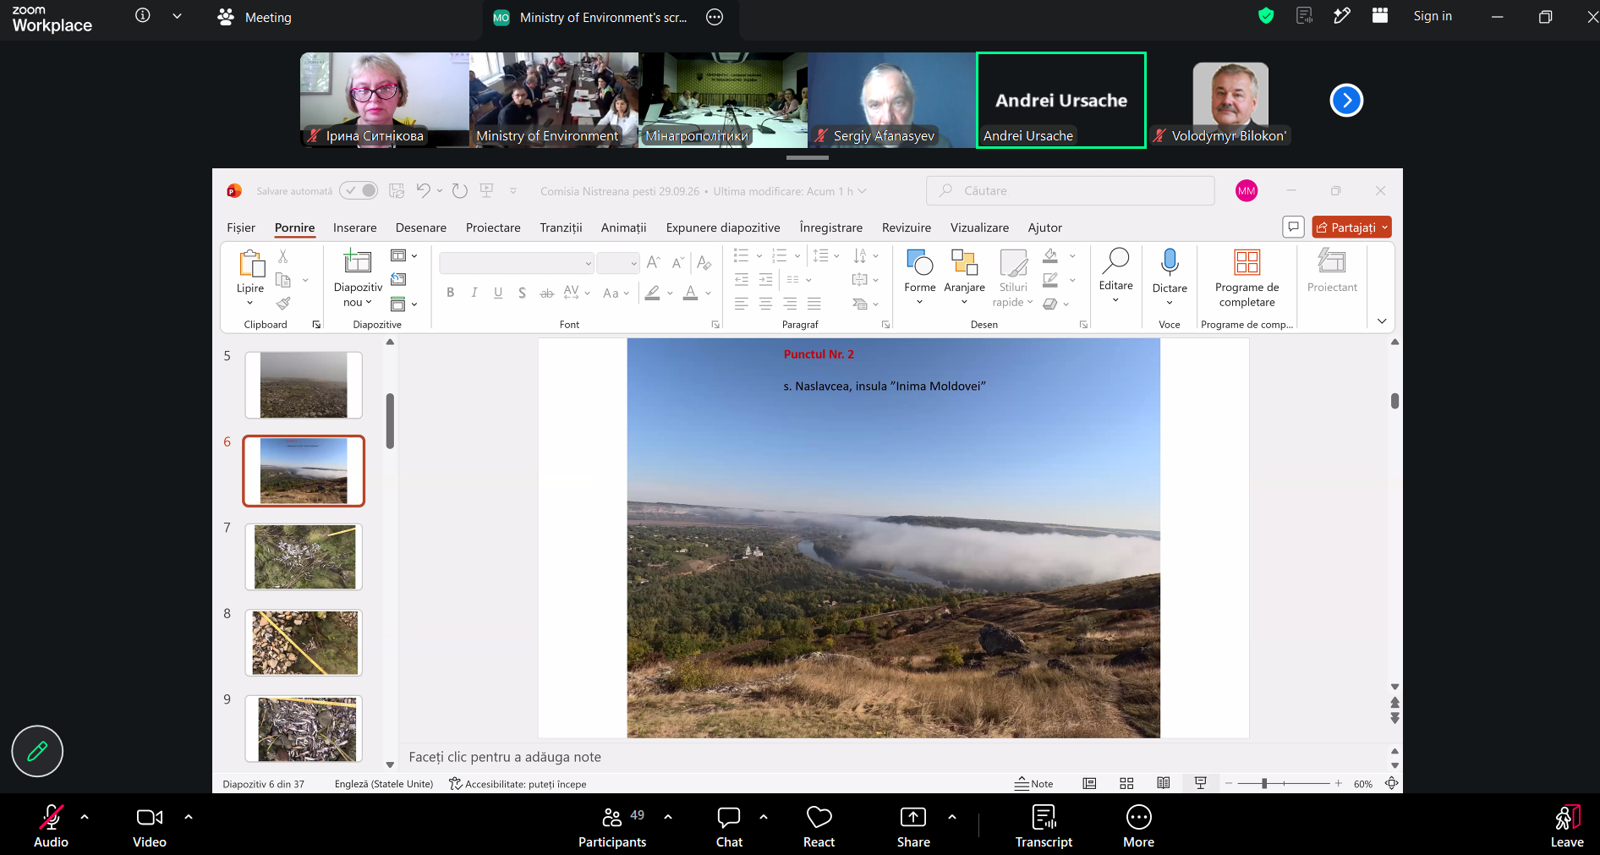1600x855 pixels.
Task: Toggle the Note pane in status bar
Action: pyautogui.click(x=1034, y=784)
